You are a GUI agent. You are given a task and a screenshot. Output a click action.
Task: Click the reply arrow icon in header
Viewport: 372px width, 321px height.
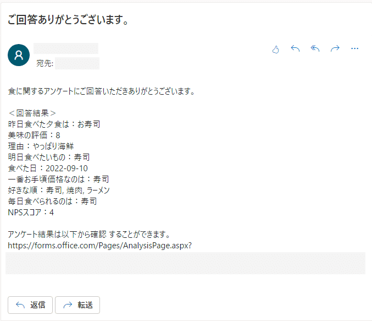pyautogui.click(x=295, y=49)
